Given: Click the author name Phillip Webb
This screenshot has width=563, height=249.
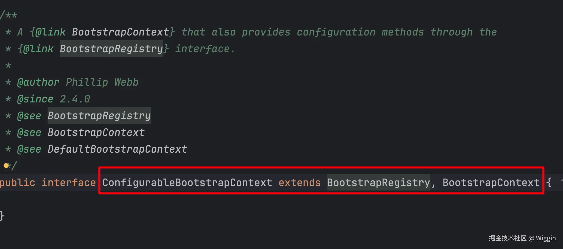Looking at the screenshot, I should (x=102, y=82).
